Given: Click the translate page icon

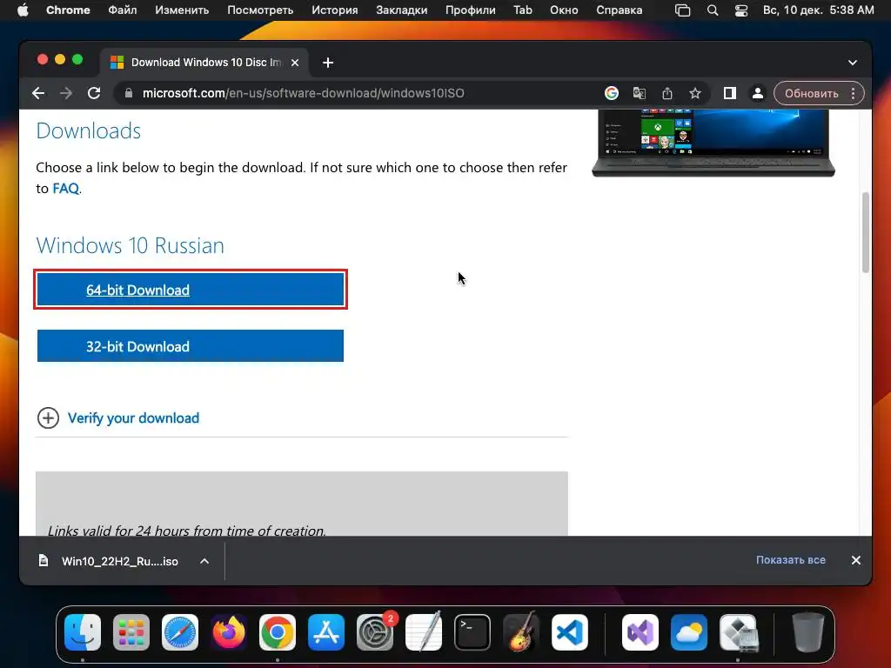Looking at the screenshot, I should (x=640, y=93).
